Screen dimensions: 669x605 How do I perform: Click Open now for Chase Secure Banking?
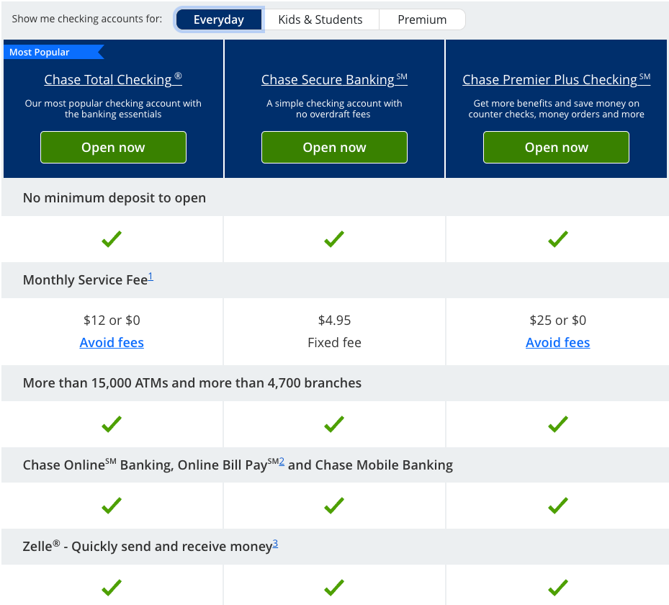[x=334, y=147]
